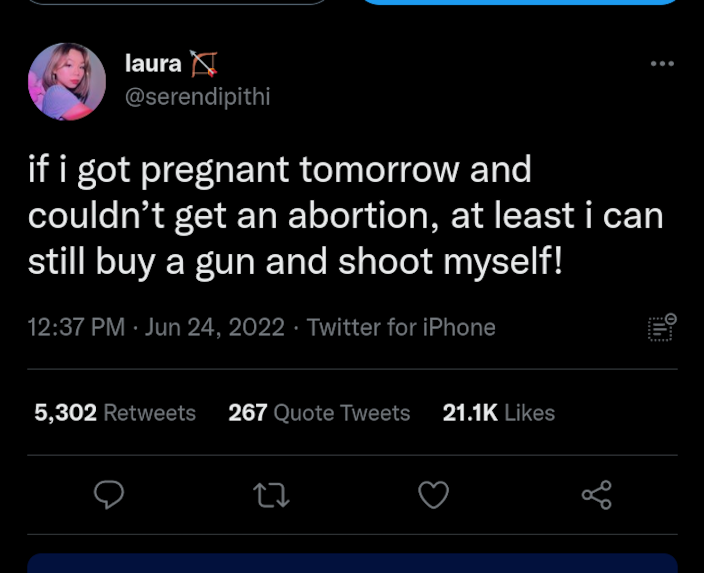Click the Jun 24, 2022 date
Image resolution: width=704 pixels, height=573 pixels.
click(214, 327)
